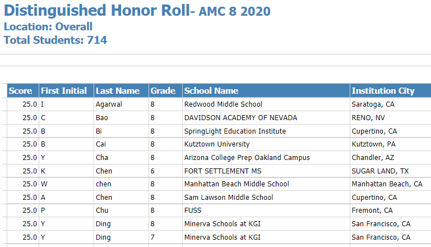Click SpringLight Education Institute cell

(x=266, y=131)
